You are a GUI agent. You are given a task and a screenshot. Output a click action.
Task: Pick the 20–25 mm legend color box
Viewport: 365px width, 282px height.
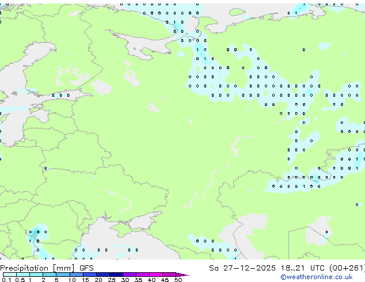click(x=103, y=275)
